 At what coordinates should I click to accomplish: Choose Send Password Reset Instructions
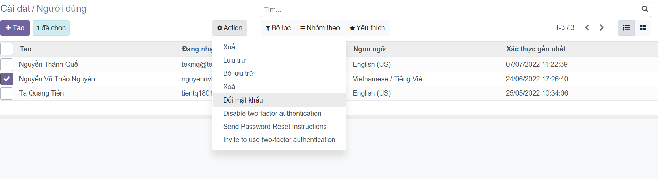pos(275,127)
